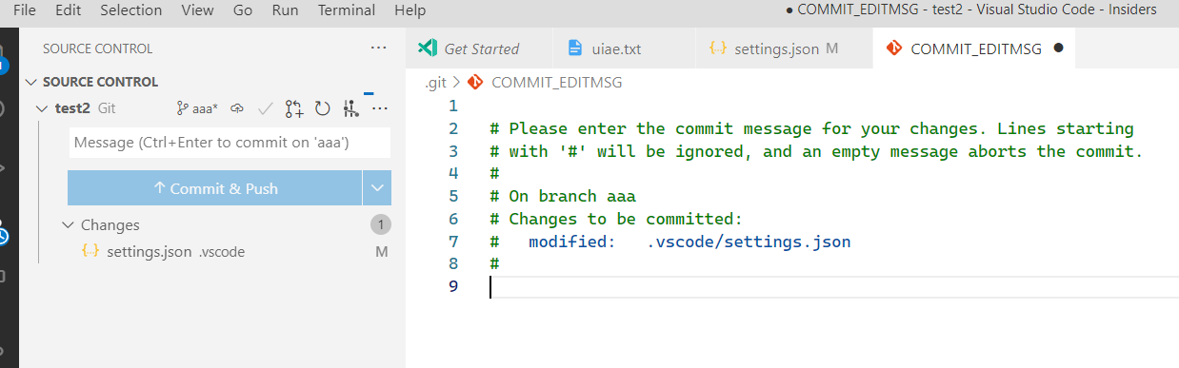Click the Commit & Push button

(215, 188)
